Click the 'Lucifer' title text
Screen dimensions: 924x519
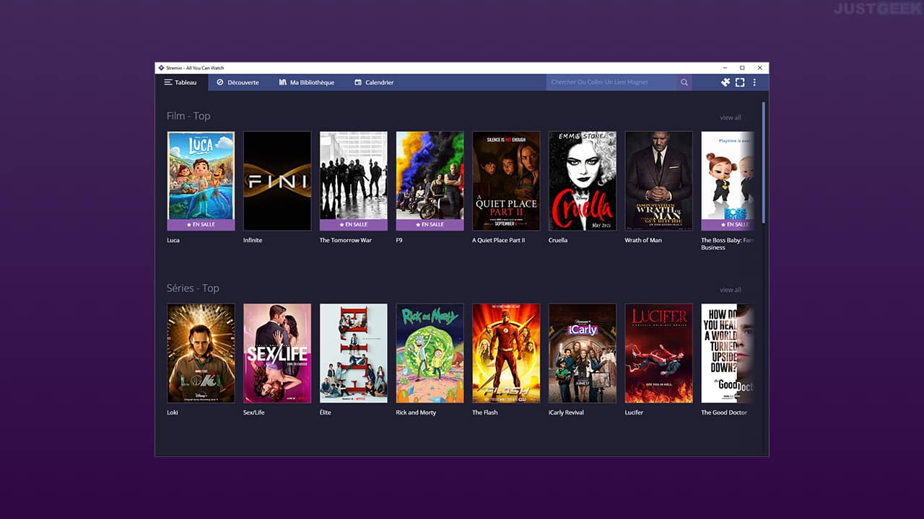coord(635,412)
